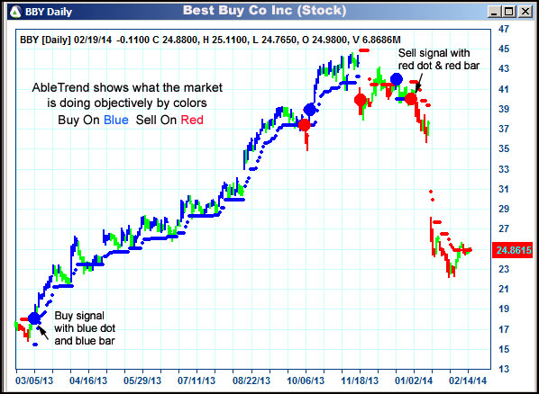Image resolution: width=539 pixels, height=394 pixels.
Task: Click the 'AbleTrend shows what the market' text
Action: coord(127,87)
